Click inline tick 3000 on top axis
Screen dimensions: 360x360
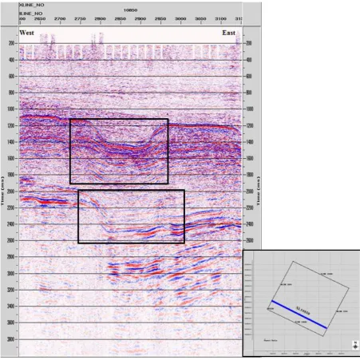[180, 18]
